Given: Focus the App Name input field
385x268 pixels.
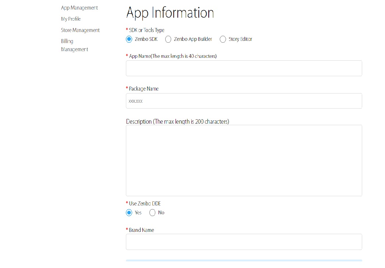Looking at the screenshot, I should 244,68.
